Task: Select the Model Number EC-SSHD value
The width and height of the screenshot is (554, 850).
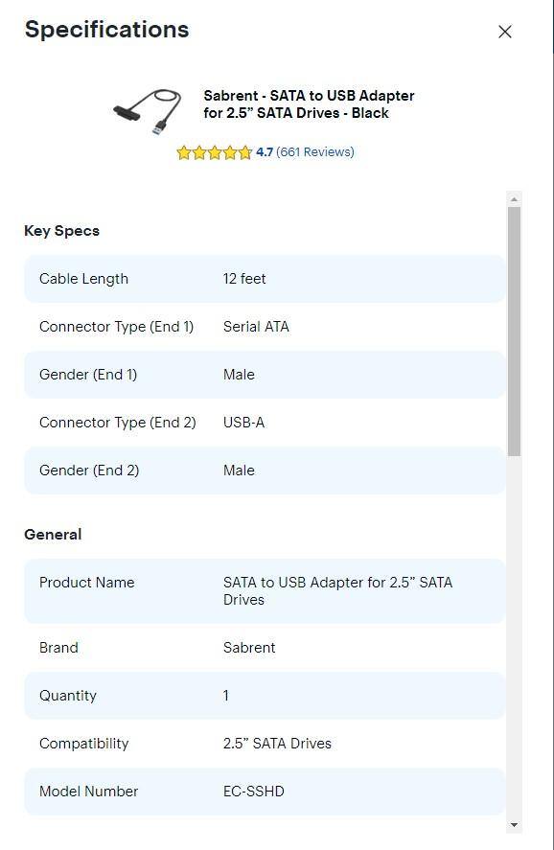Action: pyautogui.click(x=255, y=791)
